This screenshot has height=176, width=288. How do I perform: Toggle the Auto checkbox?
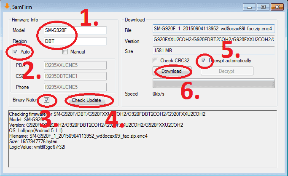pyautogui.click(x=16, y=52)
